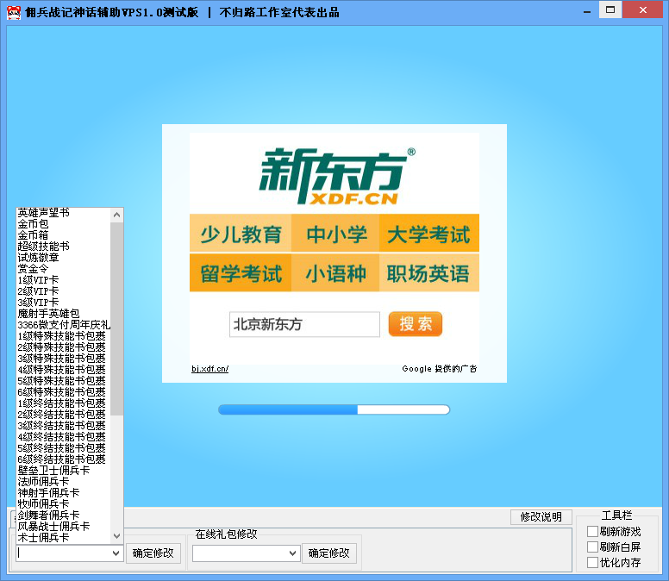Collapse the open item combo box arrow
669x581 pixels.
tap(116, 553)
